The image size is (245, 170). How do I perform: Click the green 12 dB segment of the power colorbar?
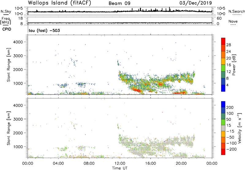coord(223,68)
